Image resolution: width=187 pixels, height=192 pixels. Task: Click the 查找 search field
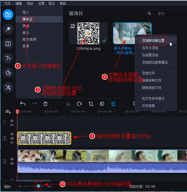coord(166,13)
